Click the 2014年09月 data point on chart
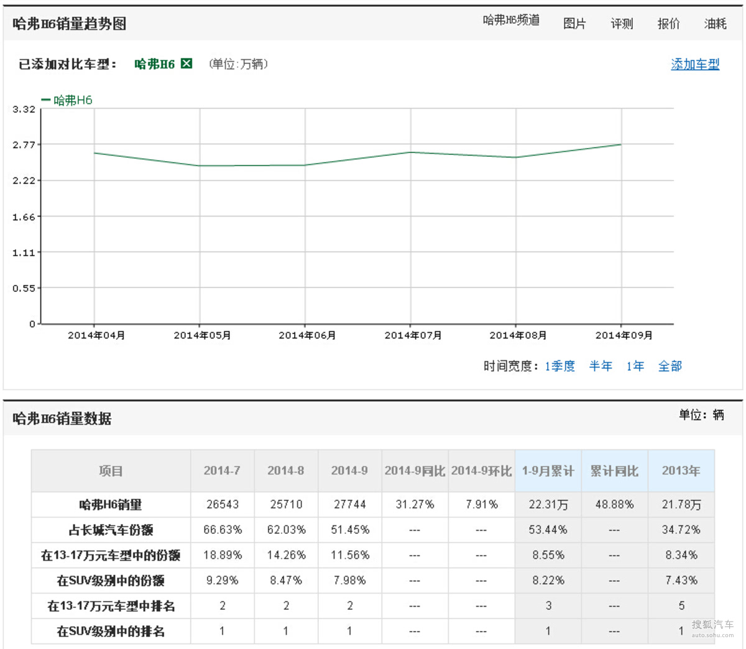The image size is (746, 649). point(621,144)
